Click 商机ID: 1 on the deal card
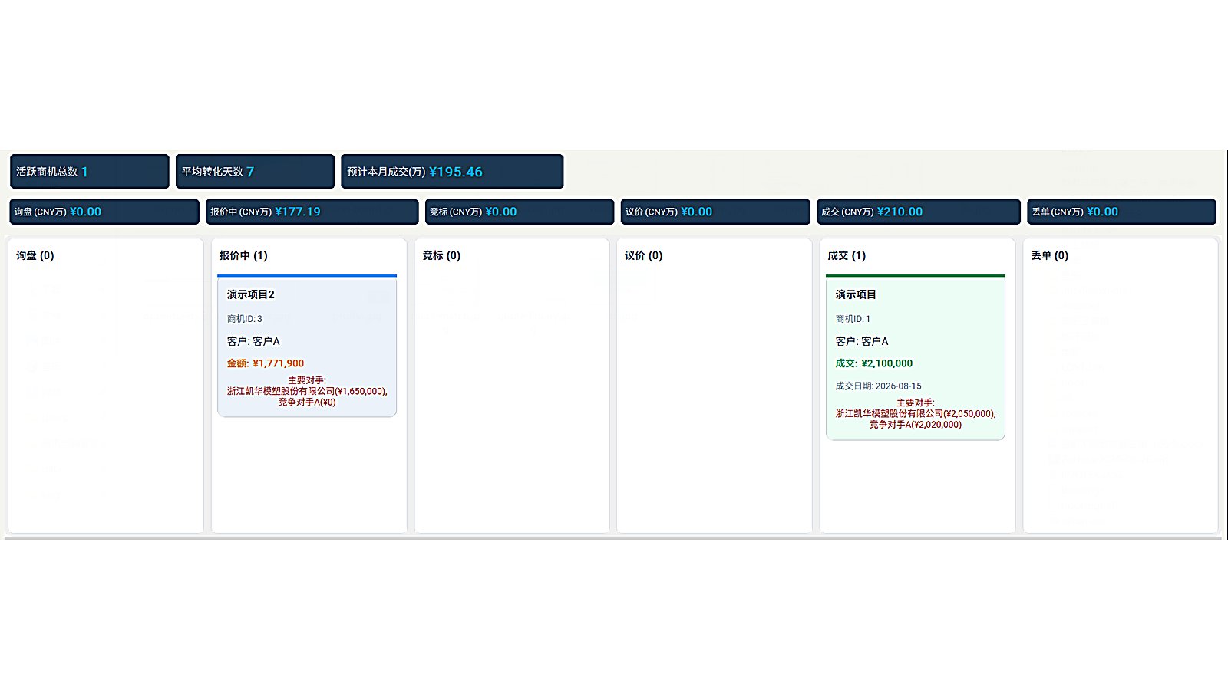Image resolution: width=1228 pixels, height=690 pixels. click(x=853, y=319)
